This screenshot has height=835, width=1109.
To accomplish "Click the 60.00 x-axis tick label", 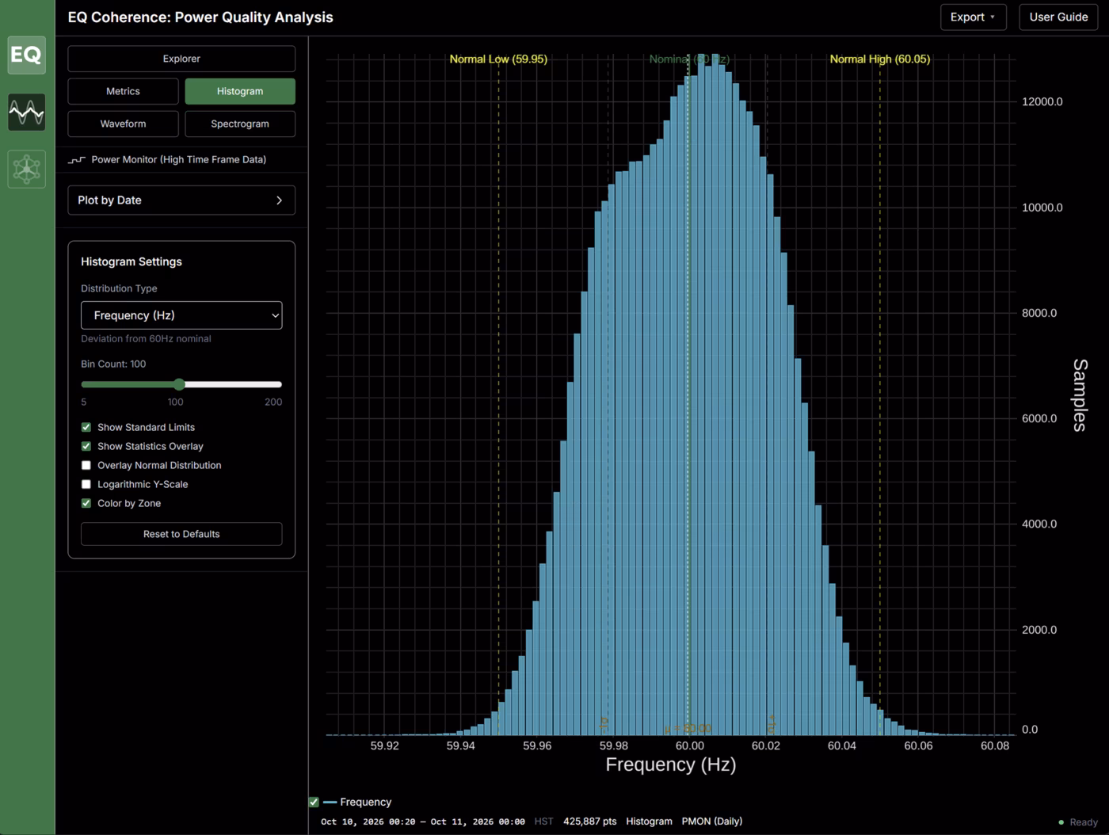I will 689,745.
